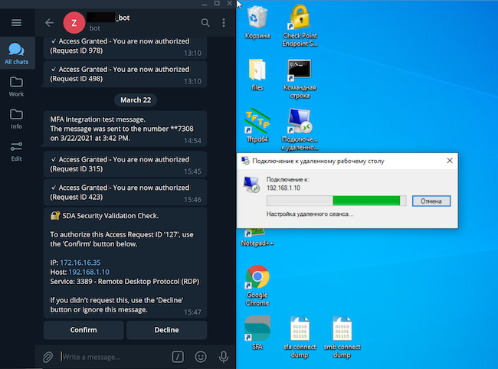Select the Google Chrome desktop shortcut

coord(257,285)
